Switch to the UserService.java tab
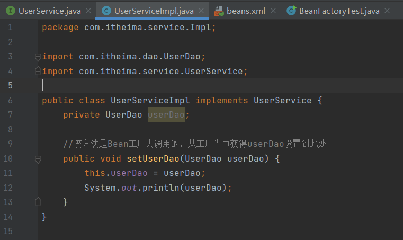 (x=49, y=11)
